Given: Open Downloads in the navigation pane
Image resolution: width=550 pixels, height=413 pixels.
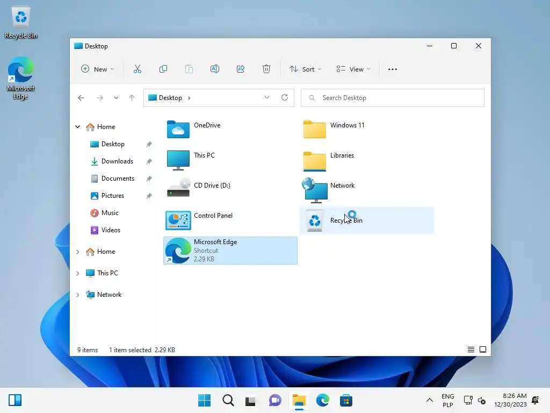Looking at the screenshot, I should (x=117, y=161).
